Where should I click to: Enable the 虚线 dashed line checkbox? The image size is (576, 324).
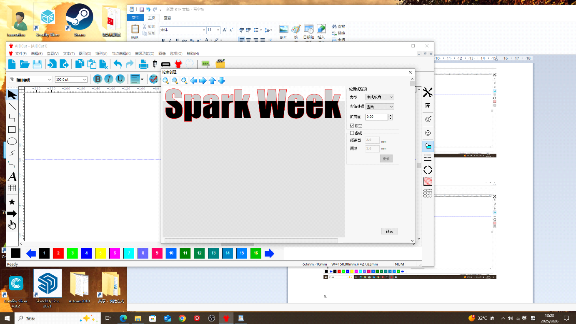pos(352,133)
